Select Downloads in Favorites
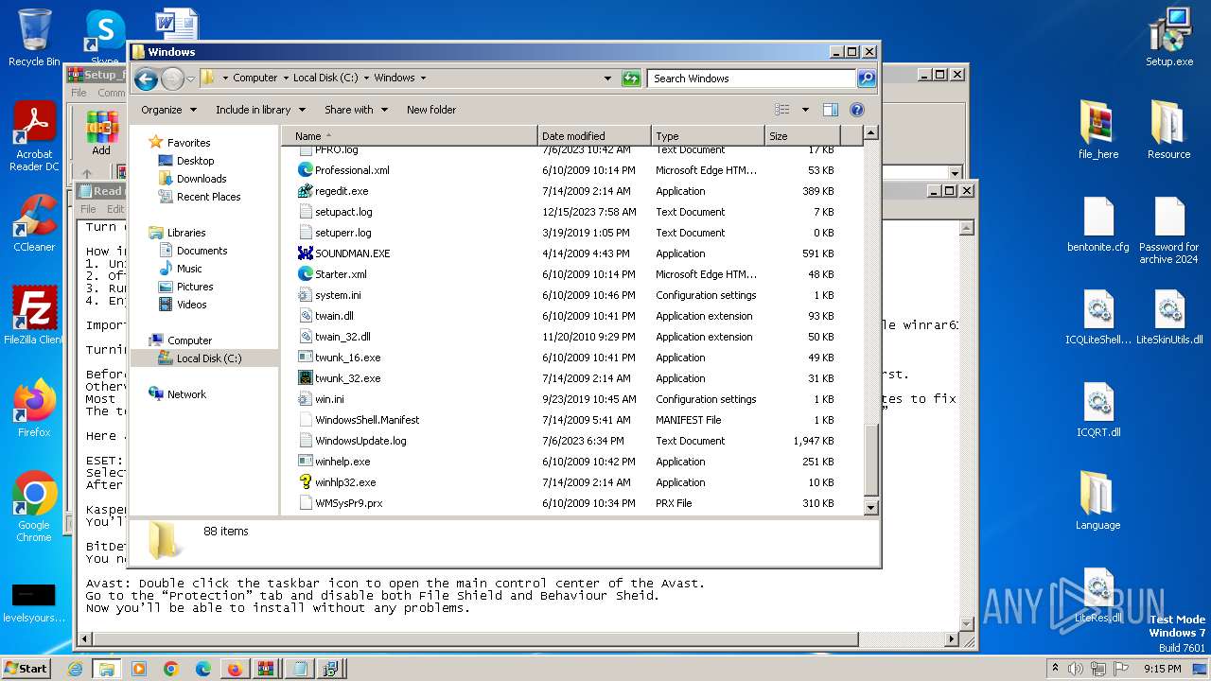Viewport: 1211px width, 681px height. click(202, 179)
